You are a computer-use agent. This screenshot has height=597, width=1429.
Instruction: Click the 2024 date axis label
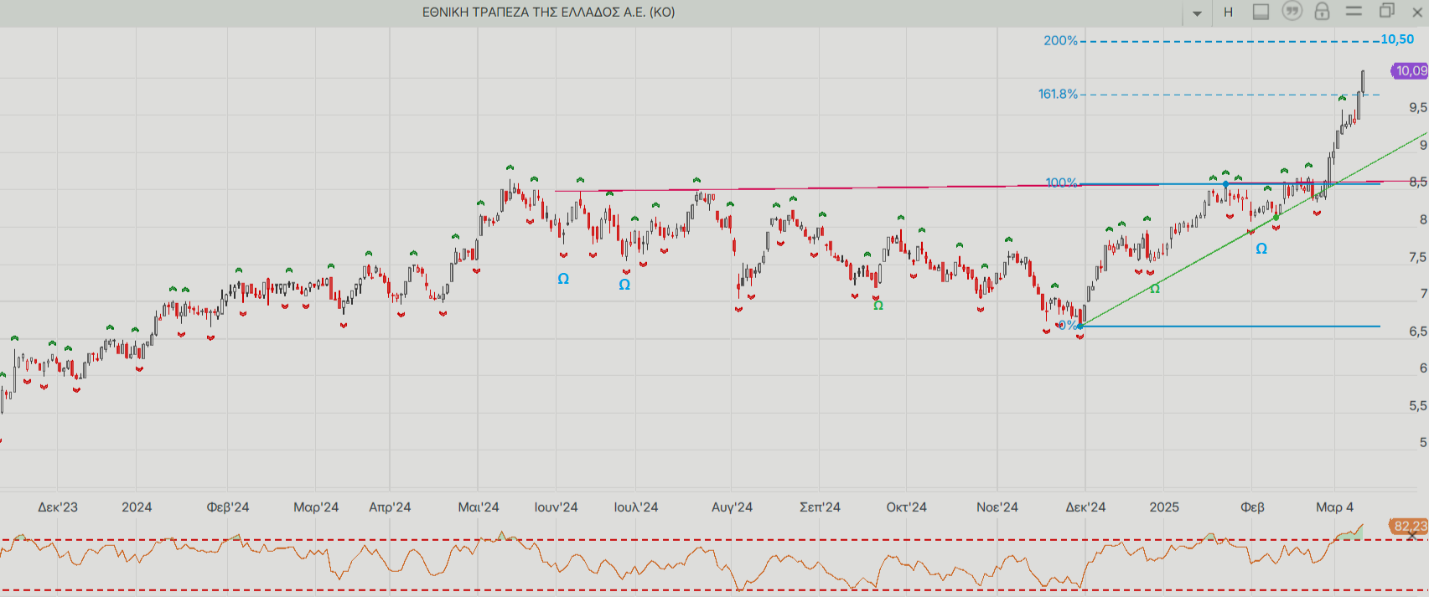pos(137,507)
